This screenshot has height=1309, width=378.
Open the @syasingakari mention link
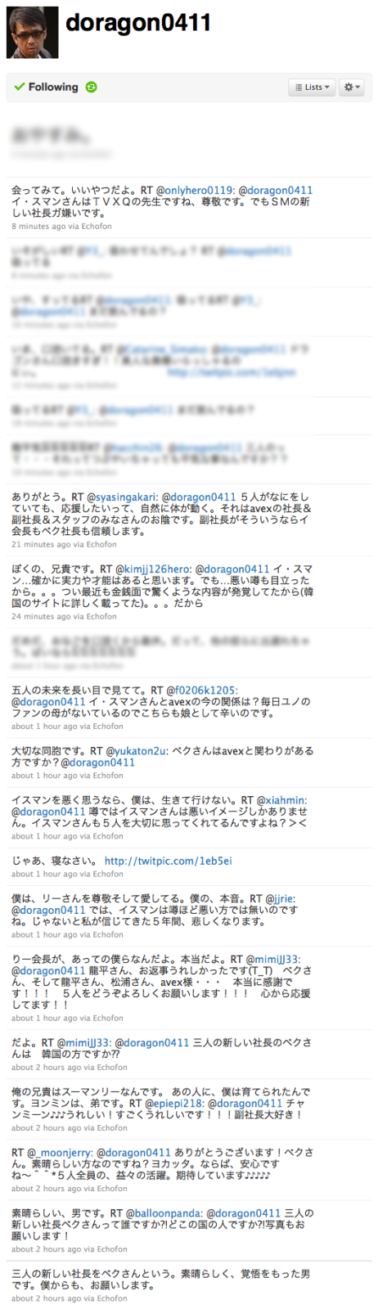(x=121, y=497)
